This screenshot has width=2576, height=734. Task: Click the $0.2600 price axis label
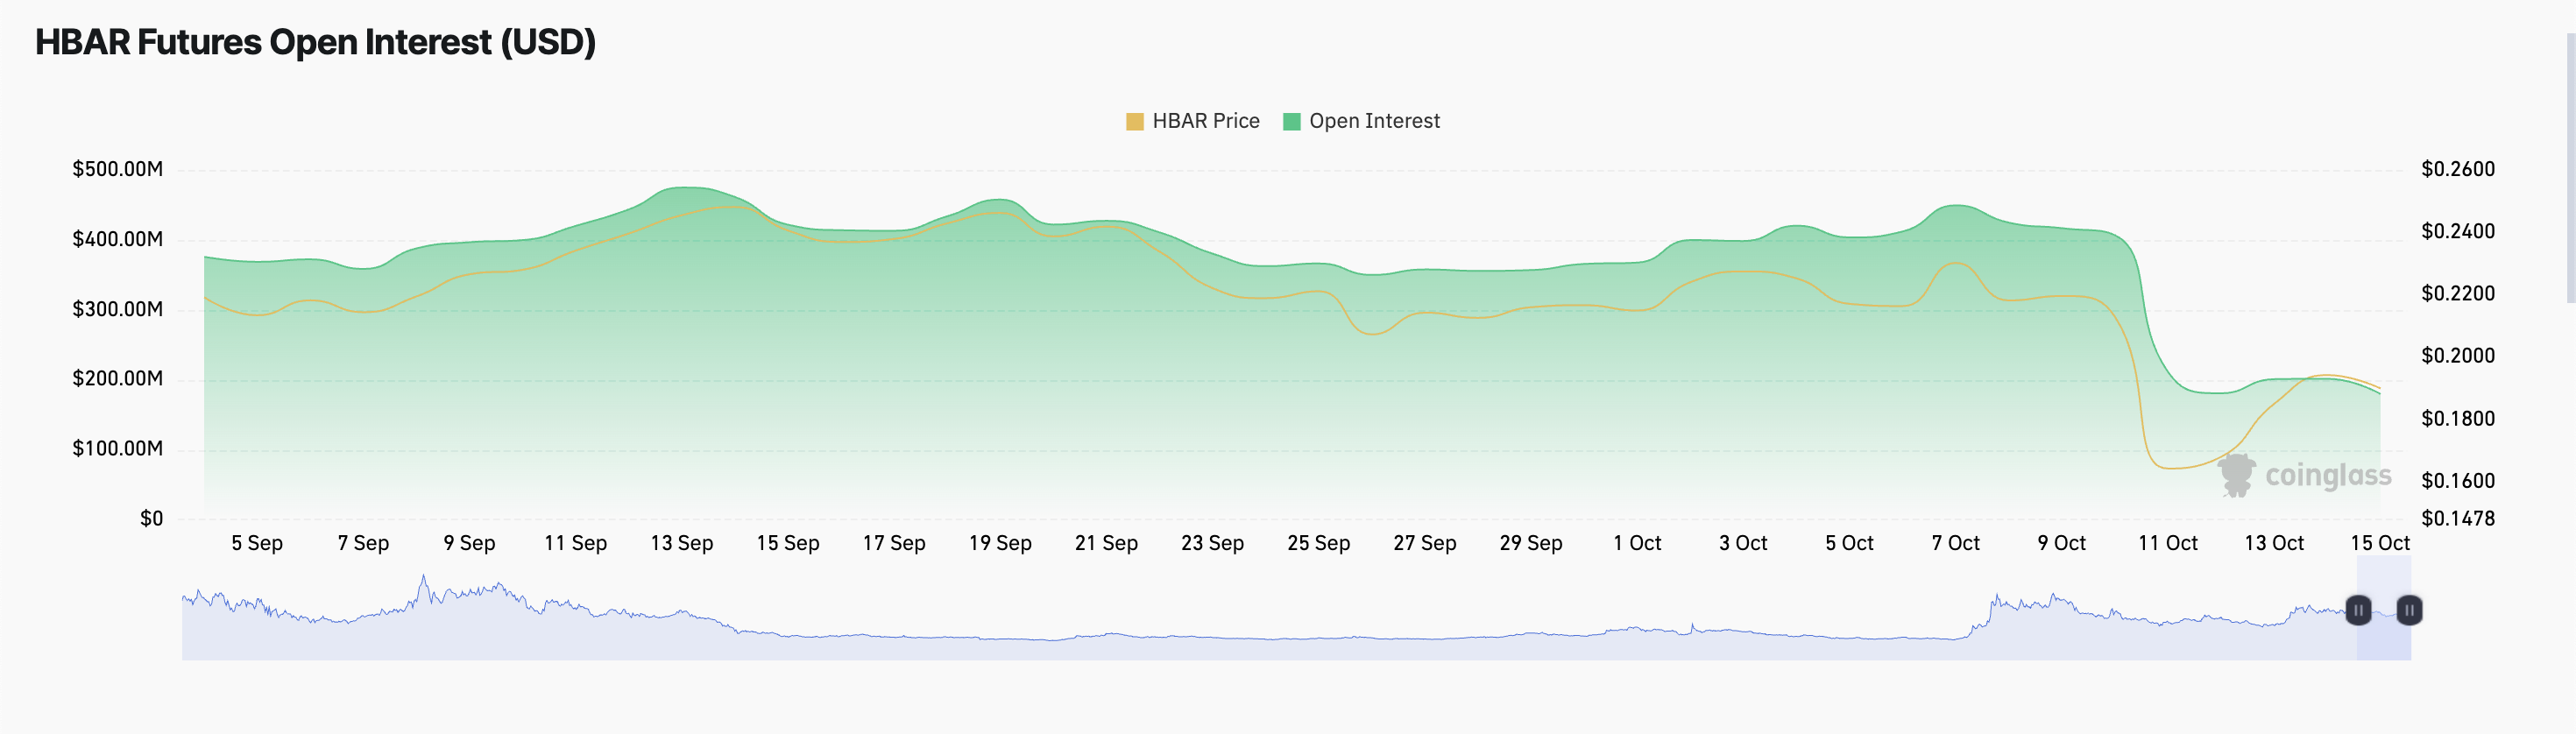point(2457,169)
